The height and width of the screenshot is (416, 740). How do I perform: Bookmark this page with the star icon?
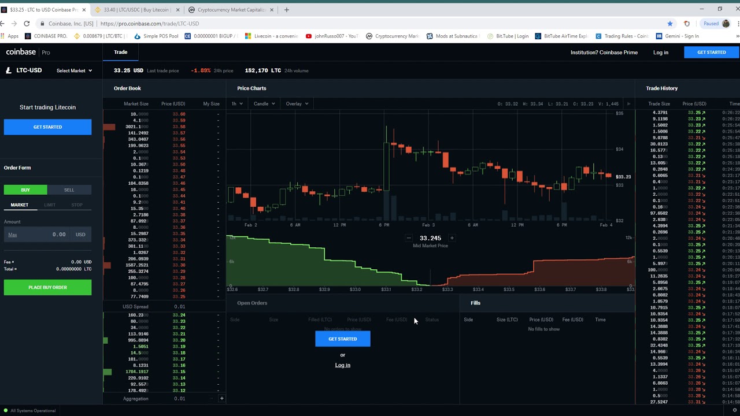click(x=670, y=24)
